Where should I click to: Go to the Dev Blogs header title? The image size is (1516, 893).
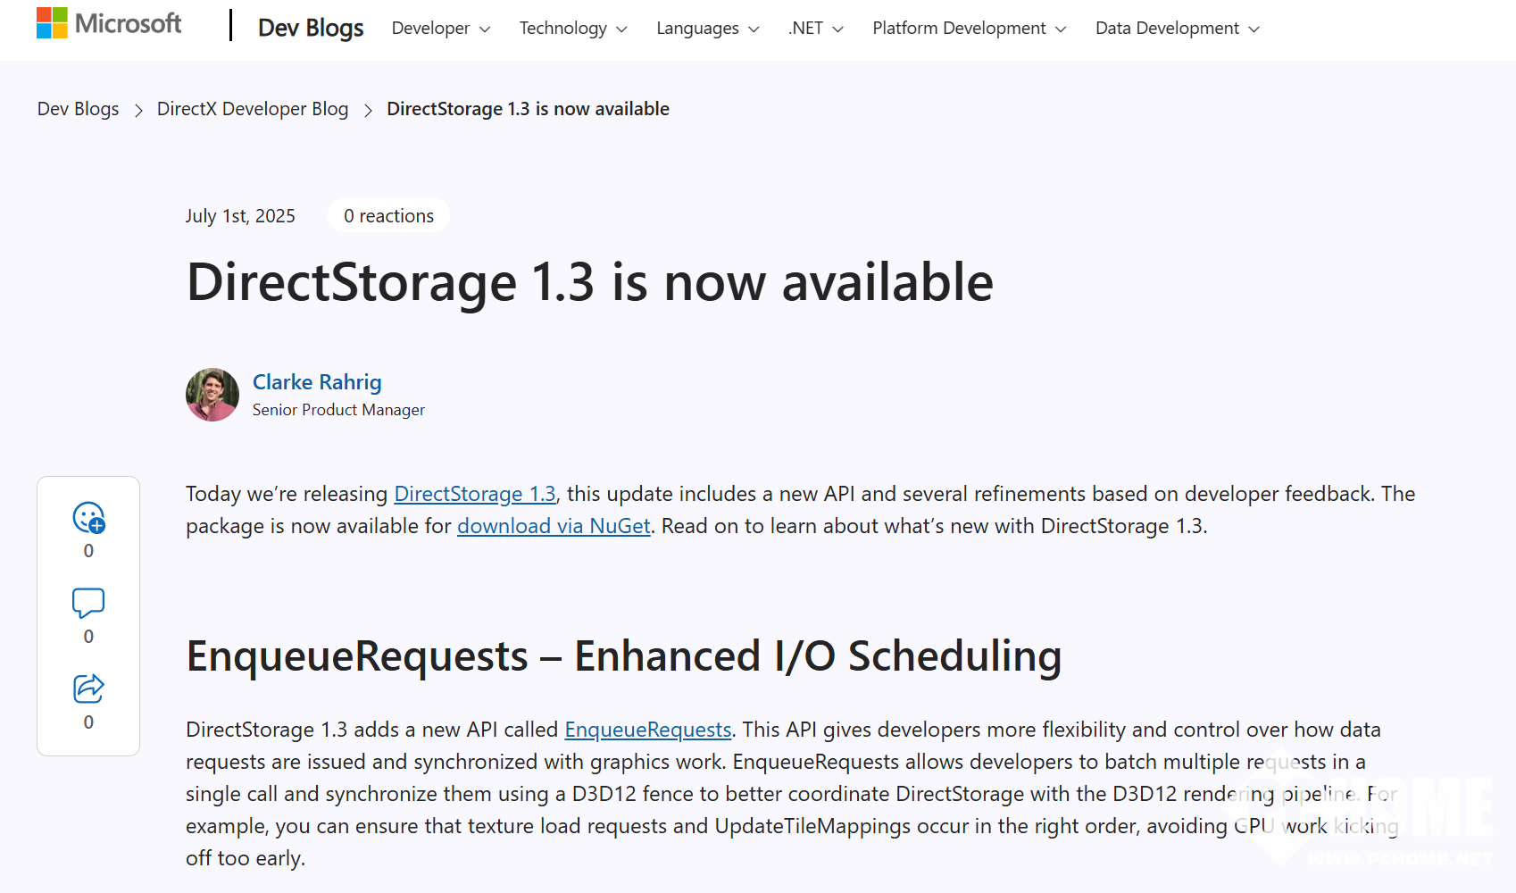click(x=311, y=28)
